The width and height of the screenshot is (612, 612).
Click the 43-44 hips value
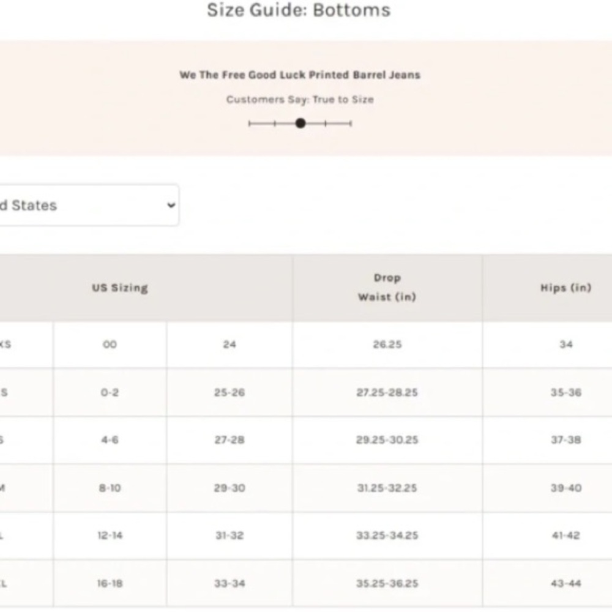click(566, 583)
